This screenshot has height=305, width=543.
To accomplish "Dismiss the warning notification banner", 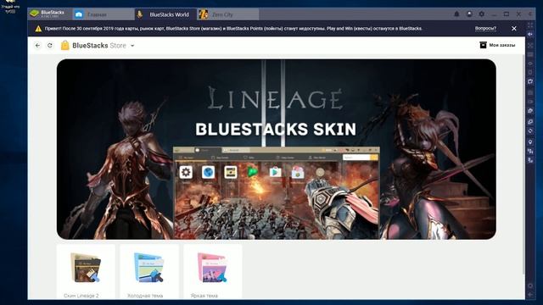I will (514, 28).
